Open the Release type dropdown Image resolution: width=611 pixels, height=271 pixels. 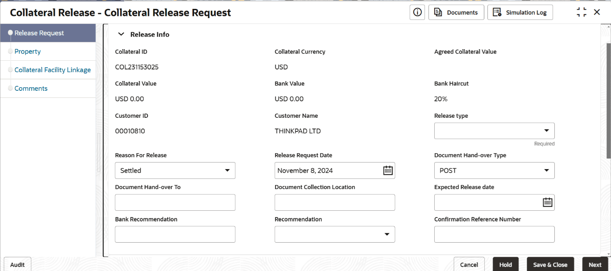(x=494, y=131)
